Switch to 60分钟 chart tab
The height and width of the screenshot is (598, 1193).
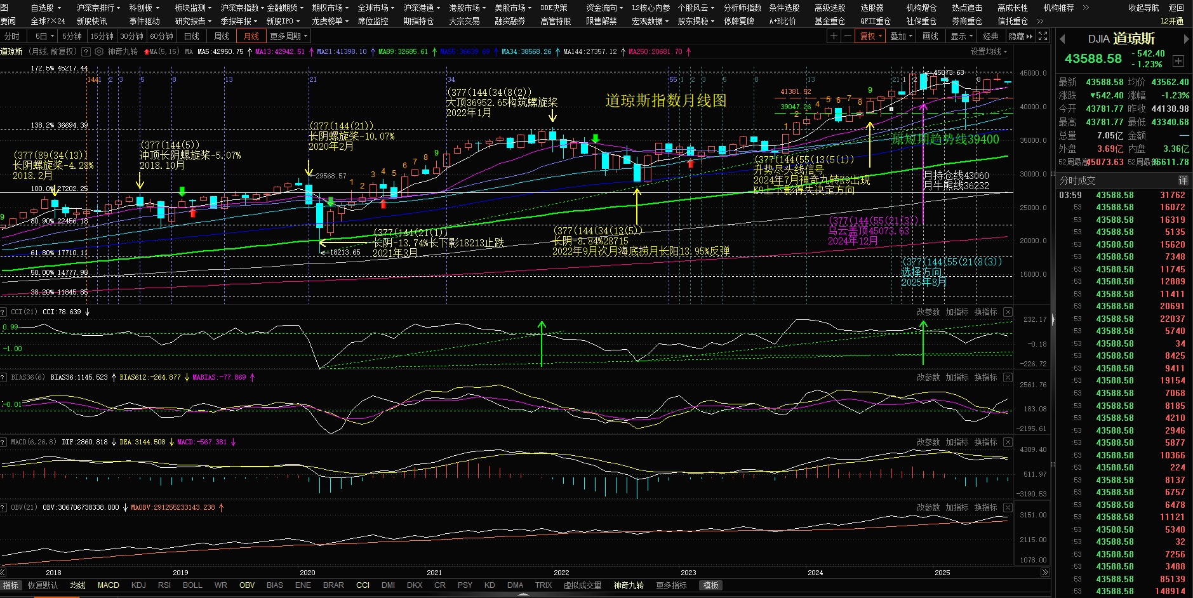click(162, 36)
